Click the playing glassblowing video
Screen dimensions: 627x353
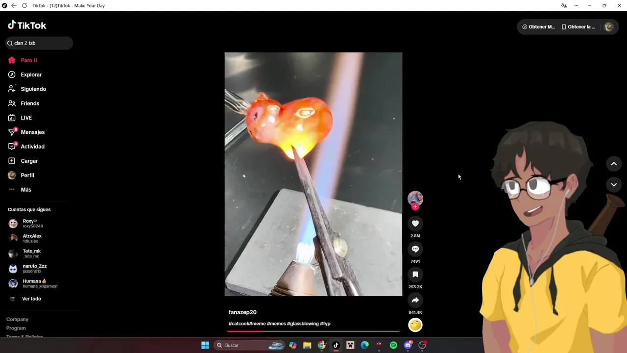click(313, 174)
